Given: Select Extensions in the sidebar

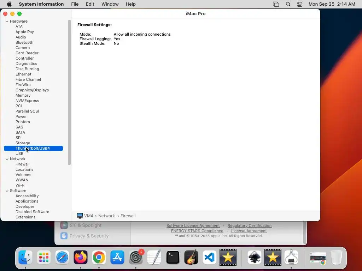Looking at the screenshot, I should [25, 217].
